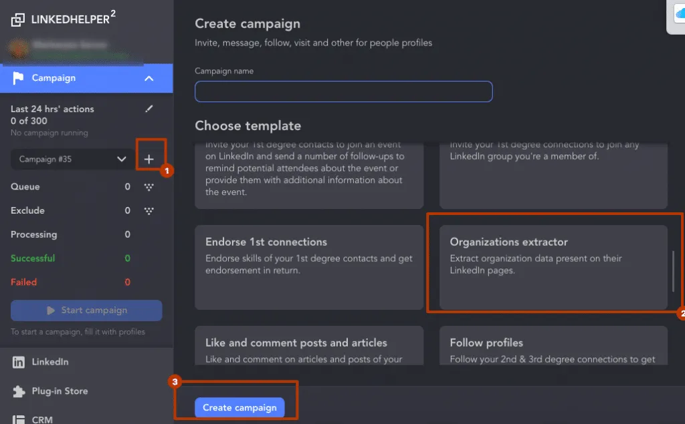Select the Processing list
Viewport: 685px width, 424px height.
[34, 234]
